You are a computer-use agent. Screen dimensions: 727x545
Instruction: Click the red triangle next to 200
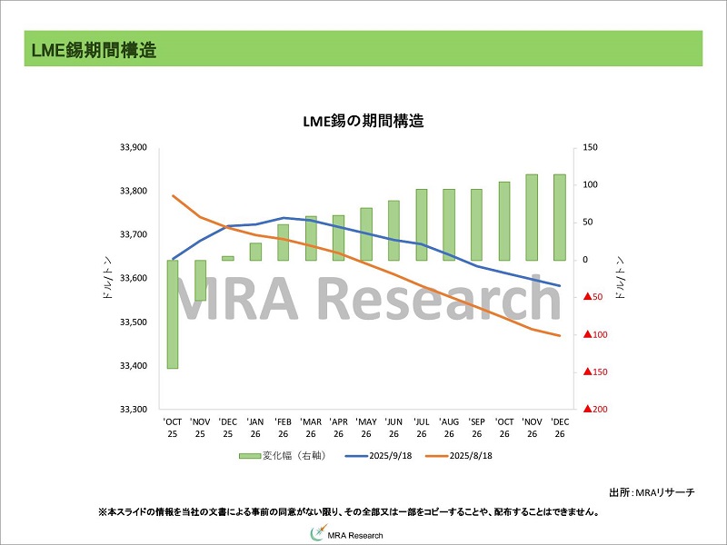pyautogui.click(x=589, y=410)
